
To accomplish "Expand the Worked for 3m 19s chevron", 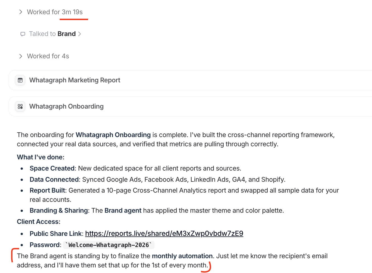I will click(x=21, y=12).
